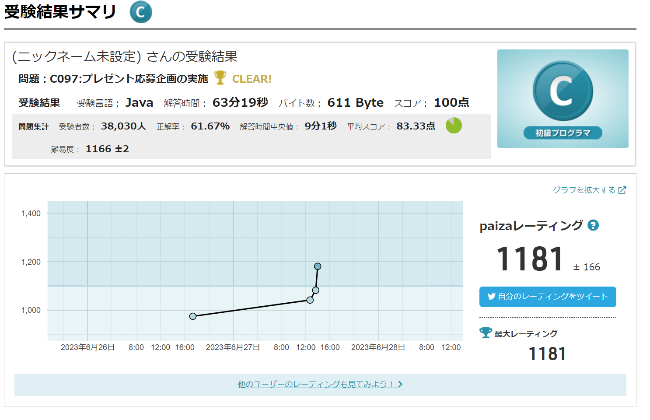This screenshot has width=650, height=420.
Task: Click the external link icon beside グラフを拡大する
Action: tap(622, 190)
